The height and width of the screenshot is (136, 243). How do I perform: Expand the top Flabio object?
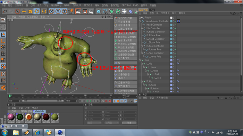pos(140,18)
